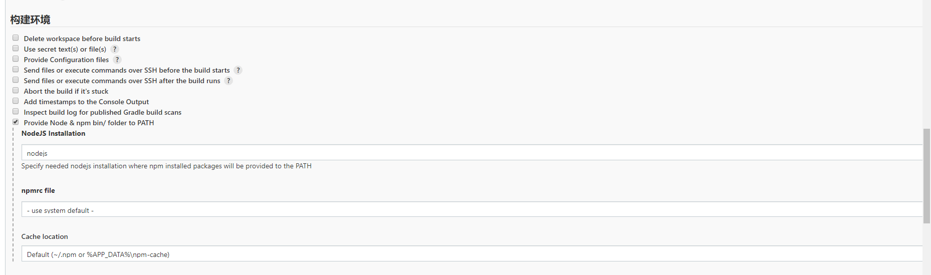Open help for SSH after the build runs
The height and width of the screenshot is (275, 931).
[228, 81]
